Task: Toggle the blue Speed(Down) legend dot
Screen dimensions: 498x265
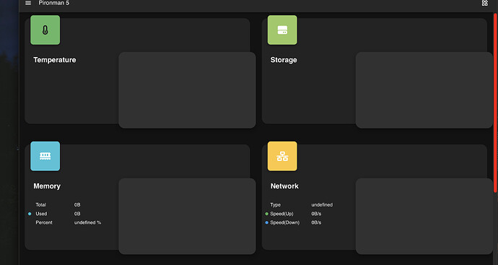Action: (x=267, y=222)
